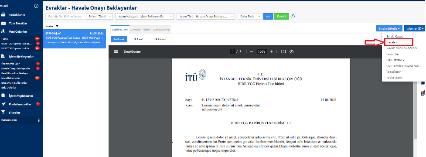Click the Papirüs No search field
The height and width of the screenshot is (157, 426).
click(x=65, y=17)
